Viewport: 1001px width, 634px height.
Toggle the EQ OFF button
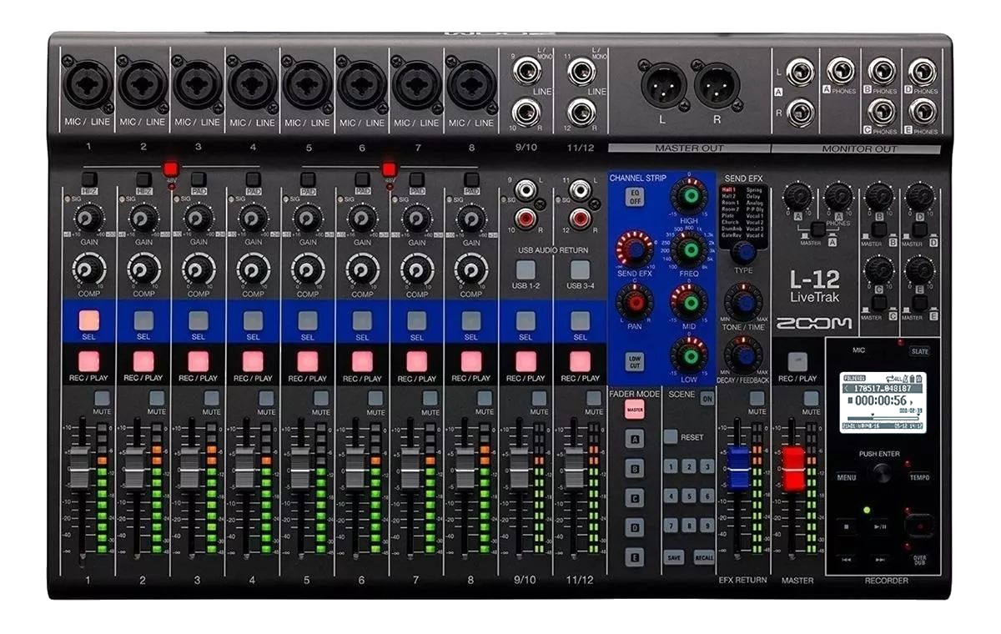(x=634, y=197)
